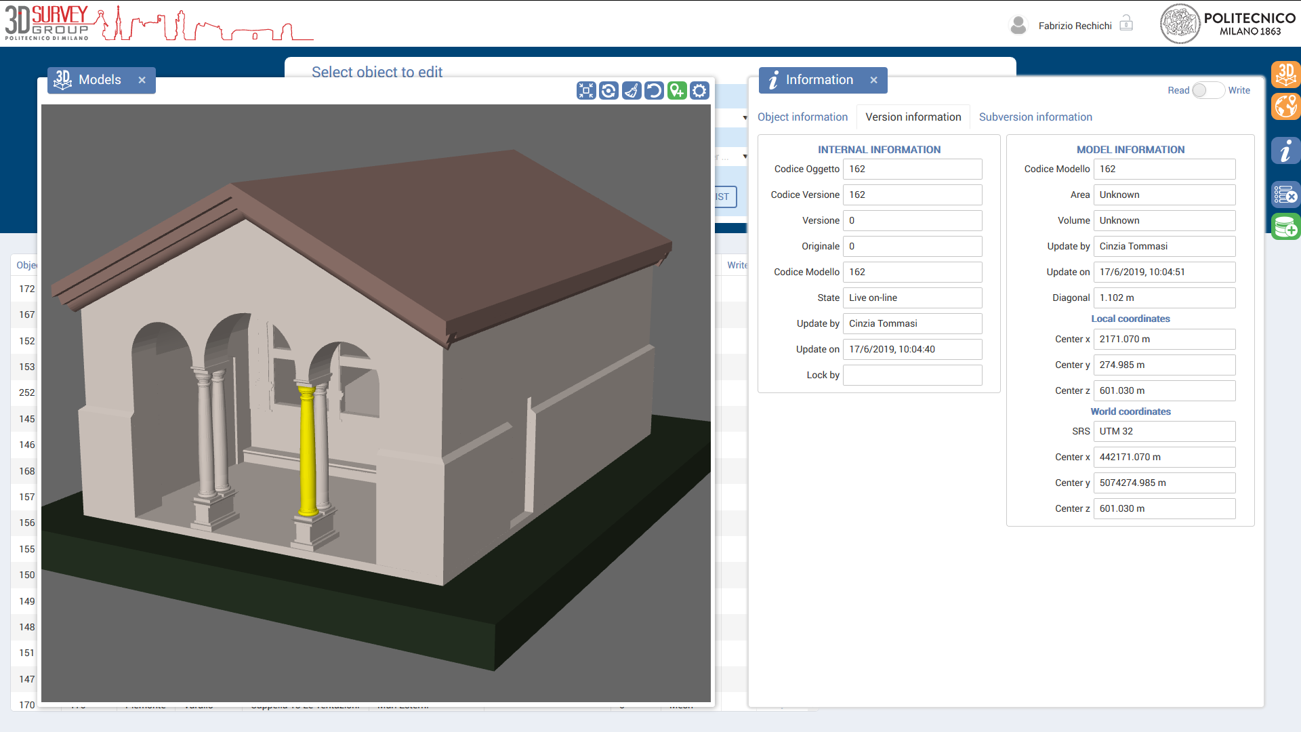Toggle the Read/Write switch
Image resolution: width=1301 pixels, height=732 pixels.
[1208, 90]
